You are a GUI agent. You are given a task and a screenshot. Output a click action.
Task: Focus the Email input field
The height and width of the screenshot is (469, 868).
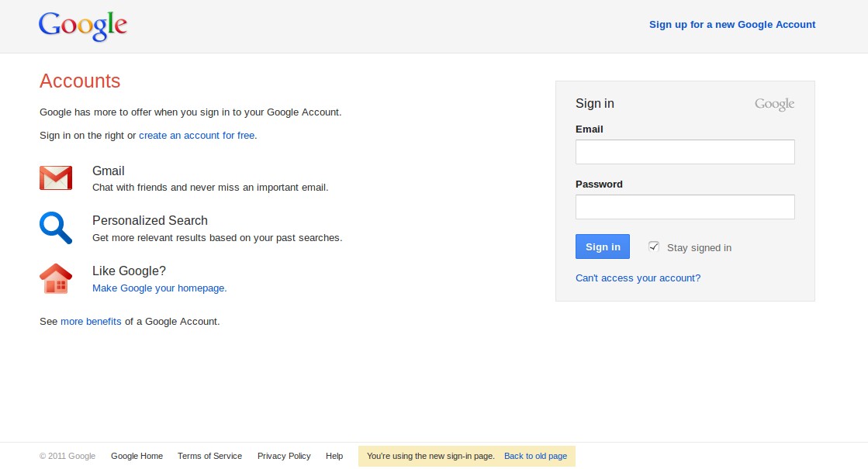click(685, 152)
